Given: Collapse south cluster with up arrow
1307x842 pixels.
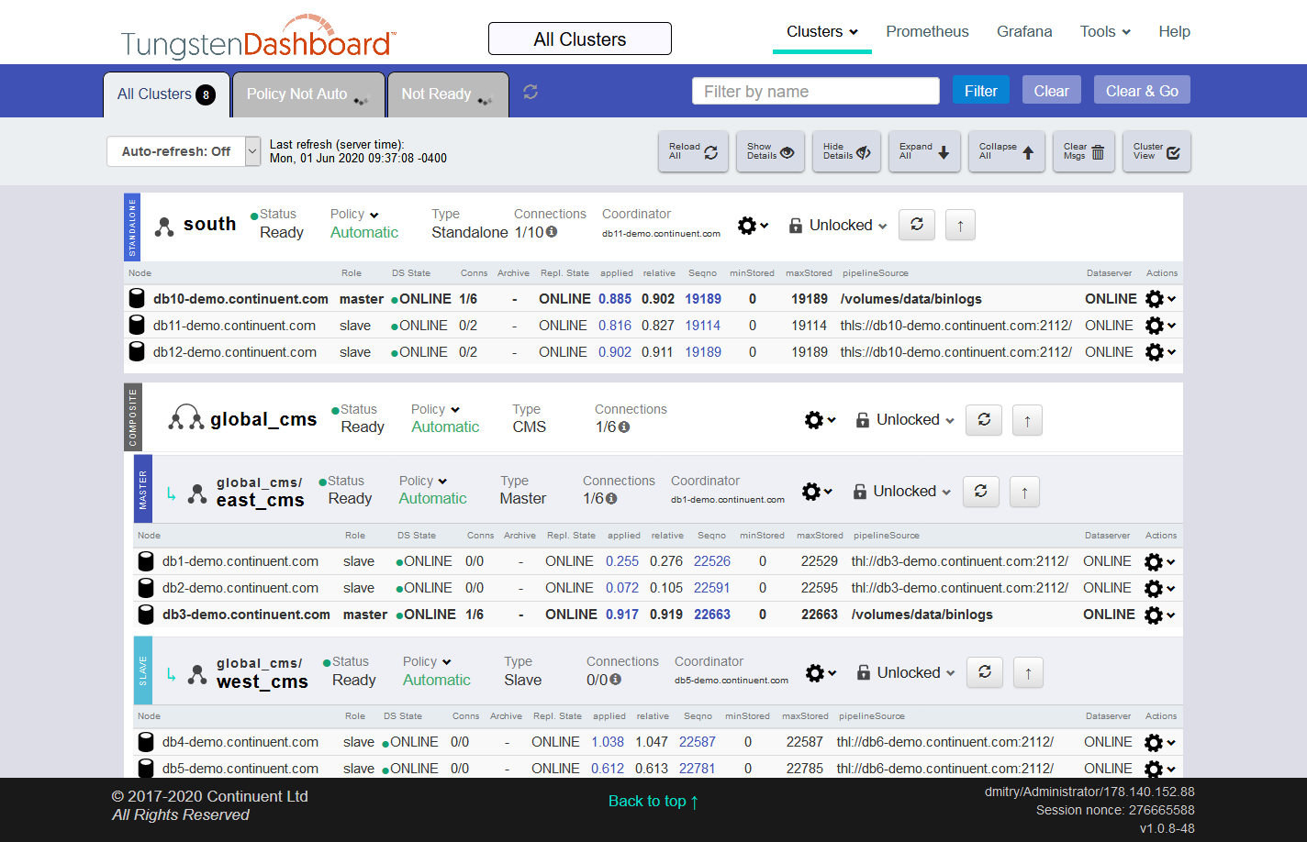Looking at the screenshot, I should coord(960,225).
